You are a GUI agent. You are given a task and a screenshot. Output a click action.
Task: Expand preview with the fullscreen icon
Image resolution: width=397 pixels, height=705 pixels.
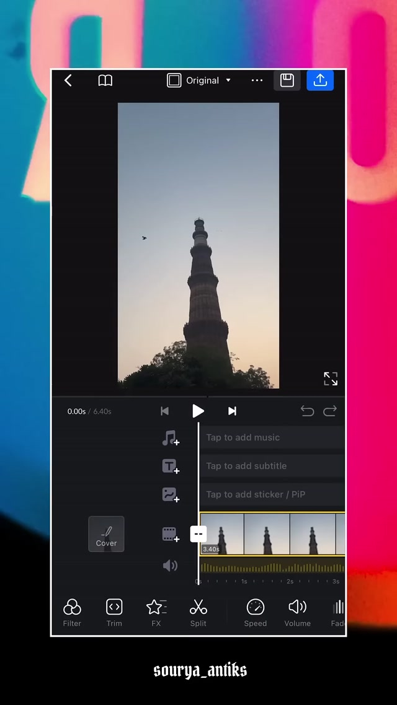(331, 379)
